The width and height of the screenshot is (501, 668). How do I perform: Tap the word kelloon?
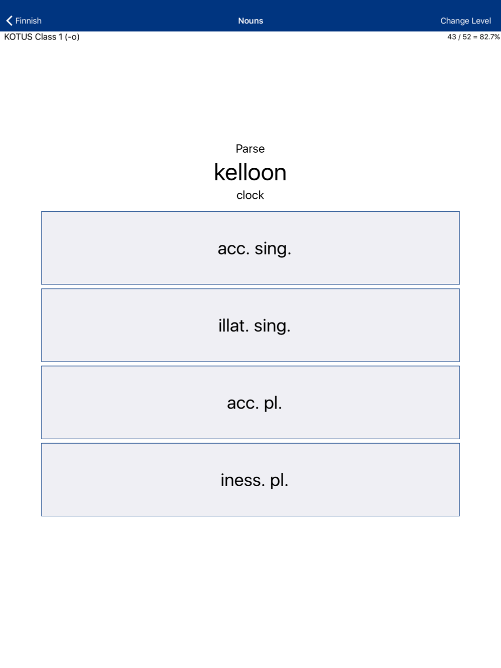click(x=250, y=172)
